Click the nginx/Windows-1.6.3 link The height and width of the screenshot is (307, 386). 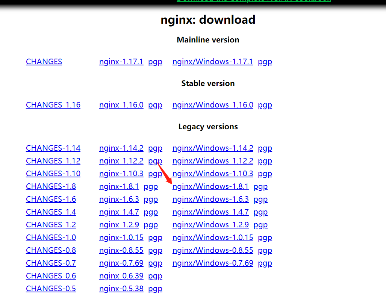click(210, 200)
